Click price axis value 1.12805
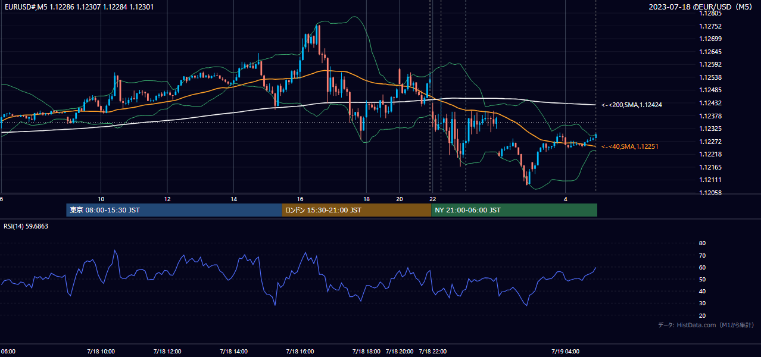The height and width of the screenshot is (357, 761). tap(710, 13)
